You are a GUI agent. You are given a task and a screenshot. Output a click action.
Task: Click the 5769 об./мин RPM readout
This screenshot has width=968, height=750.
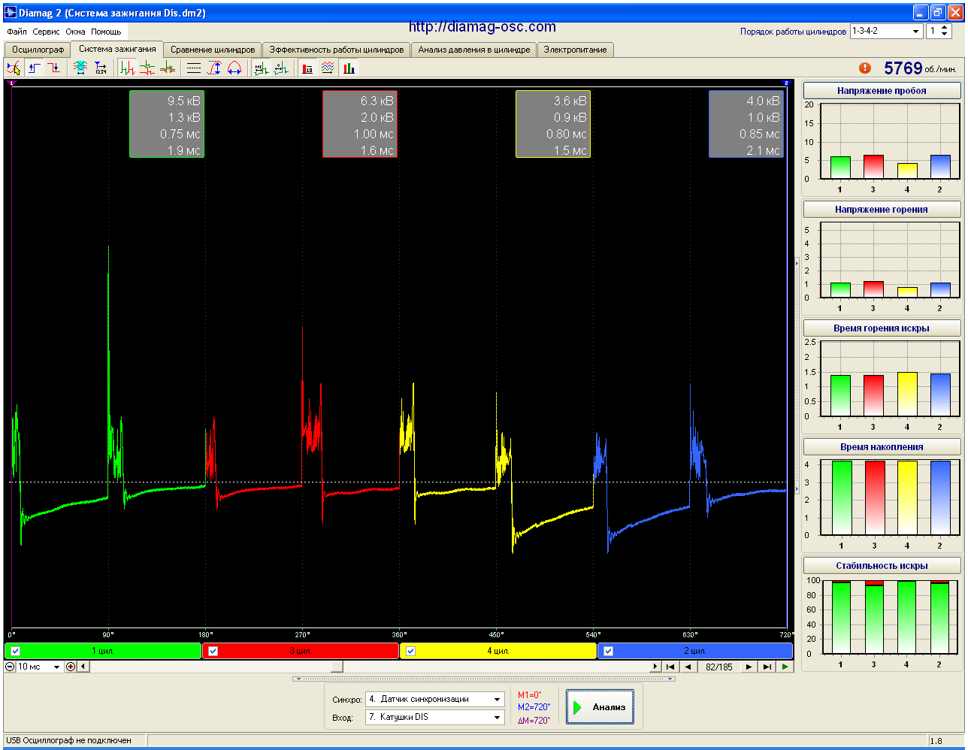(919, 68)
